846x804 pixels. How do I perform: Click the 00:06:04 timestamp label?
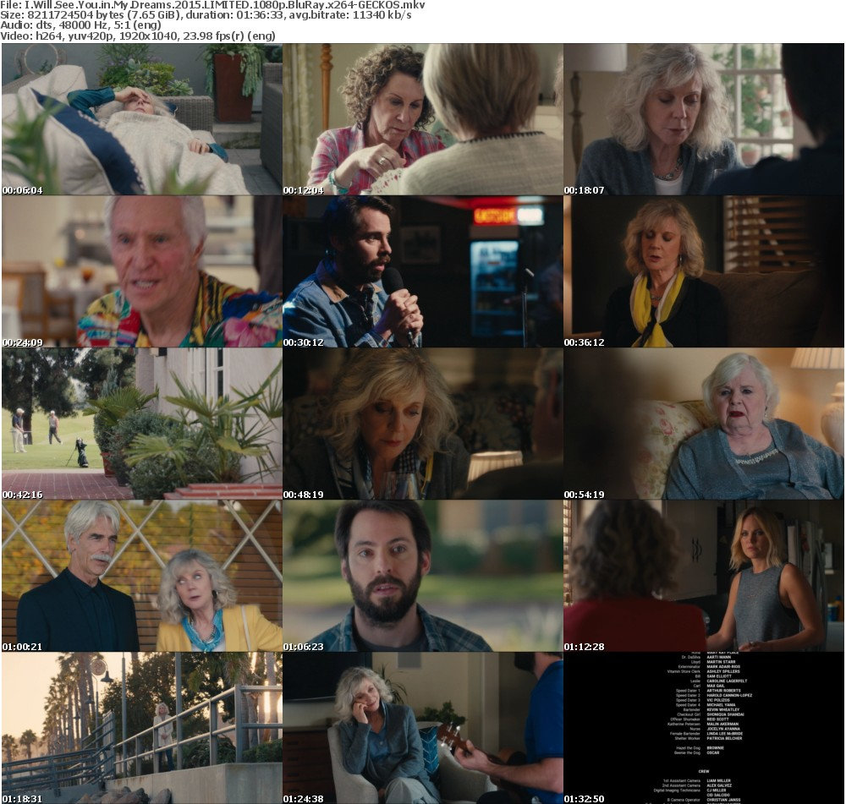(x=22, y=190)
